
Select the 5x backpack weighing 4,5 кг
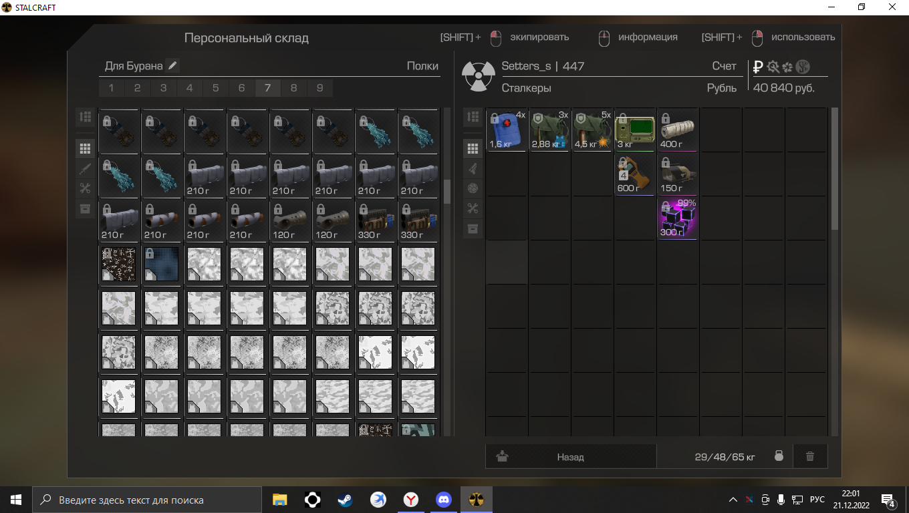tap(592, 130)
